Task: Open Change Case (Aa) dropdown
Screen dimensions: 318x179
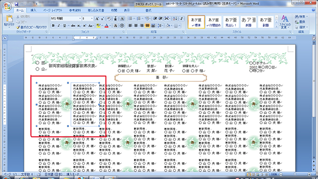Action: pos(91,25)
